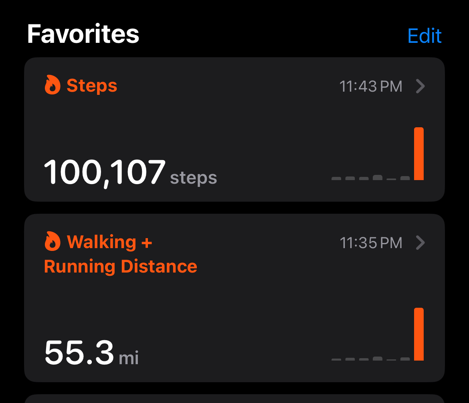
Task: Click the gray "steps" unit label
Action: (194, 178)
